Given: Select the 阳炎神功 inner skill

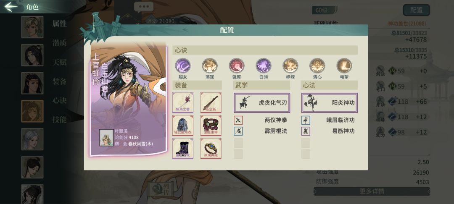Looking at the screenshot, I should click(x=330, y=103).
